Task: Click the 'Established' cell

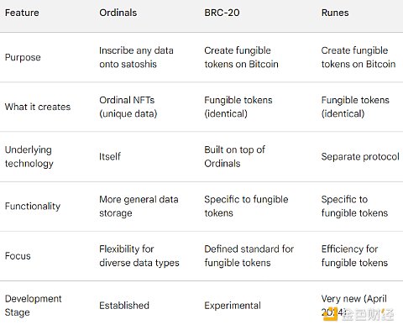Action: 124,306
